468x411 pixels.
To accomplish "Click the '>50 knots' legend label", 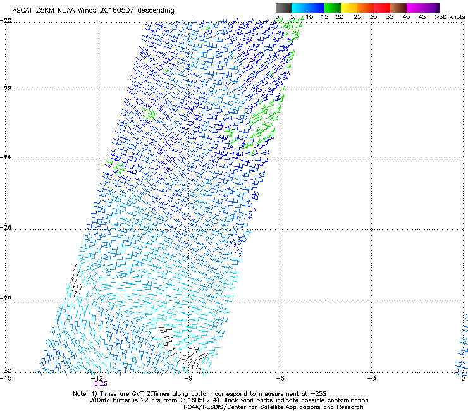I will [450, 17].
